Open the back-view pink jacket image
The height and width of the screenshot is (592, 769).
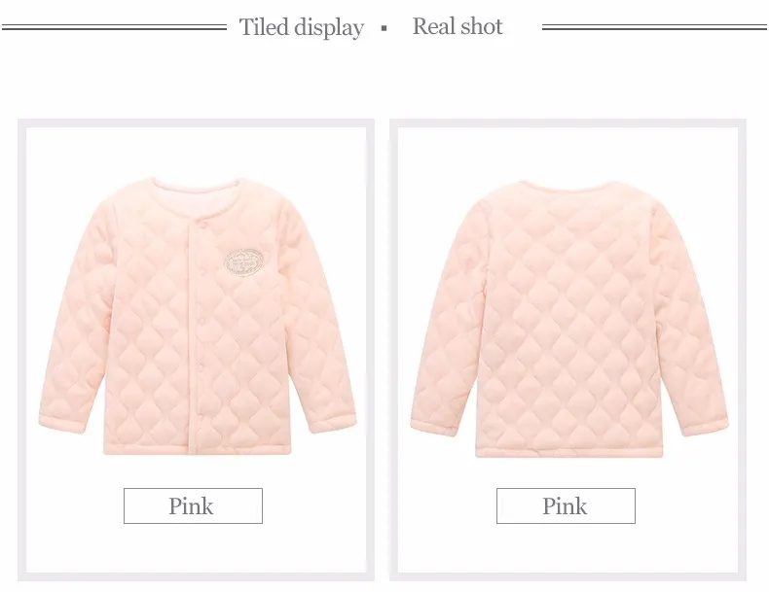[x=568, y=318]
